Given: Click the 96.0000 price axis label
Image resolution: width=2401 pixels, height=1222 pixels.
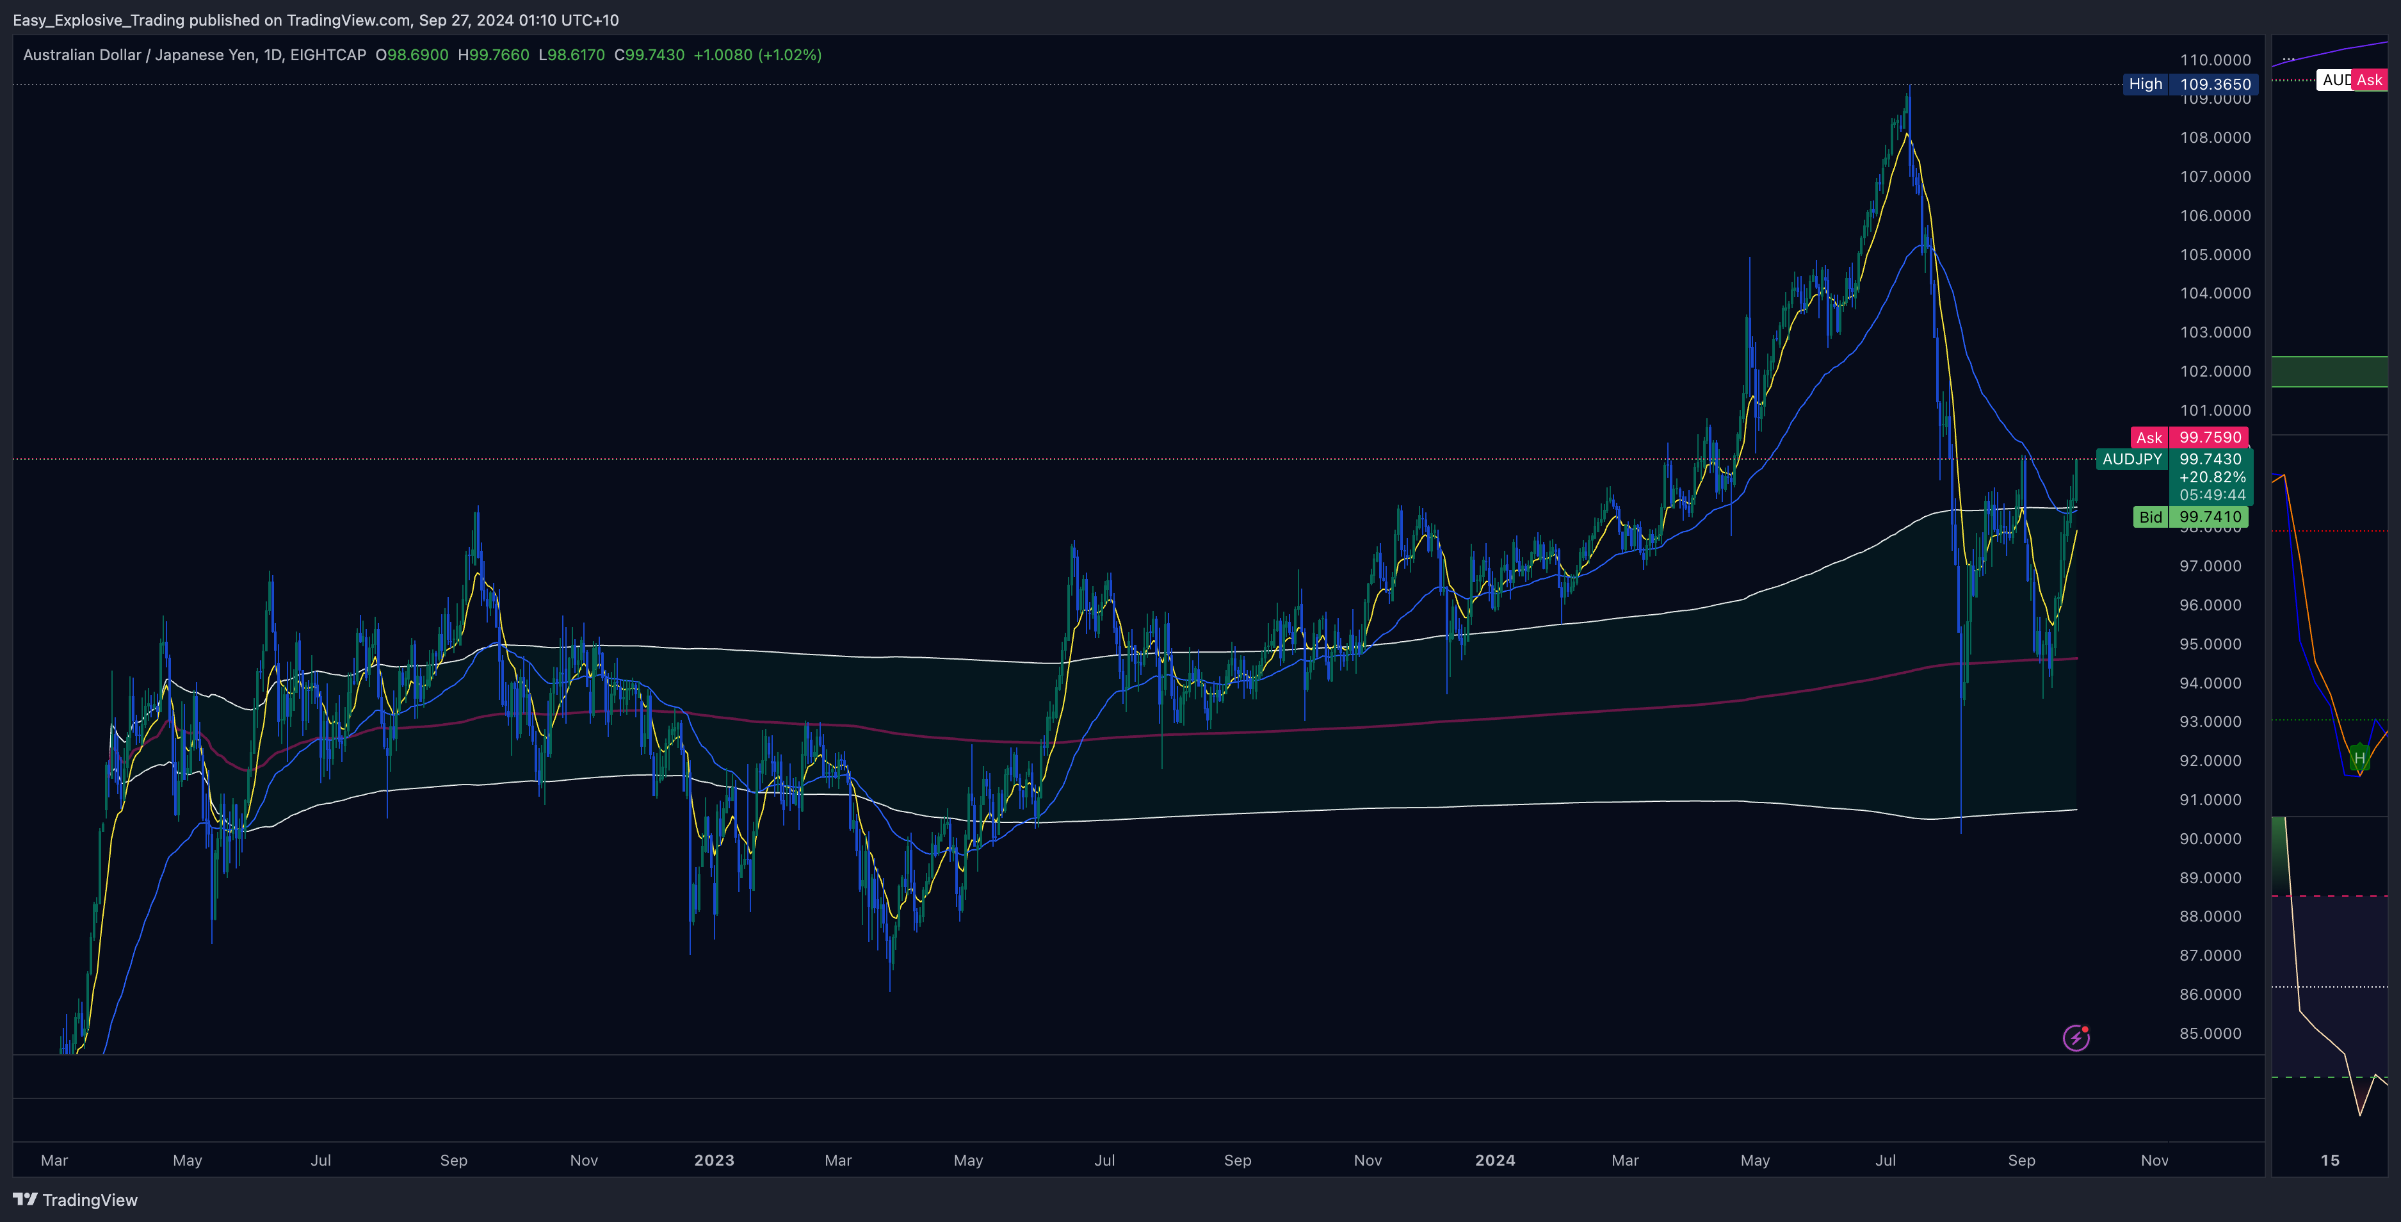Looking at the screenshot, I should pyautogui.click(x=2210, y=605).
